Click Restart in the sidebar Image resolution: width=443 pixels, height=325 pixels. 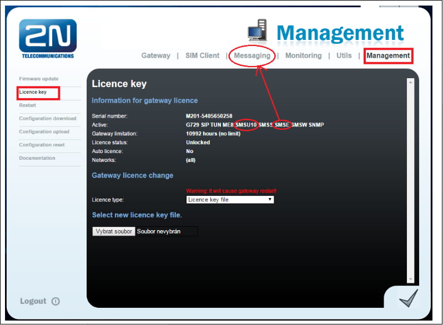coord(27,105)
